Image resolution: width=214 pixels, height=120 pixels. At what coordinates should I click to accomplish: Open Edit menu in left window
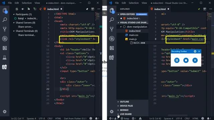[x=17, y=3]
